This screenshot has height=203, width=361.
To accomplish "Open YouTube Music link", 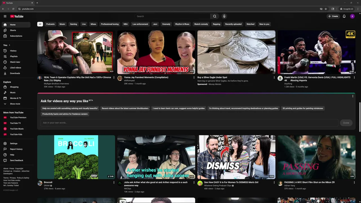I will pos(16,129).
